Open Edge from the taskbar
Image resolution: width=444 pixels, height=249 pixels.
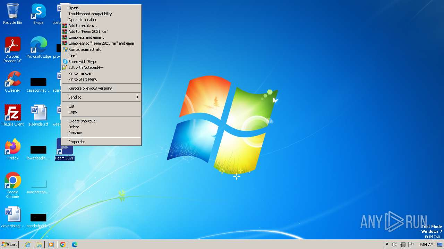(x=75, y=245)
